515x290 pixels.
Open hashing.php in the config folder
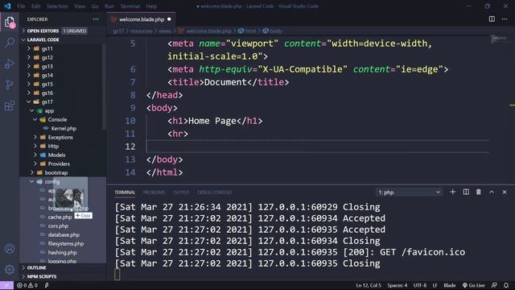coord(63,252)
